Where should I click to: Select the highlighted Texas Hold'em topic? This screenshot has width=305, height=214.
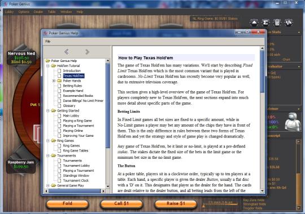[73, 75]
